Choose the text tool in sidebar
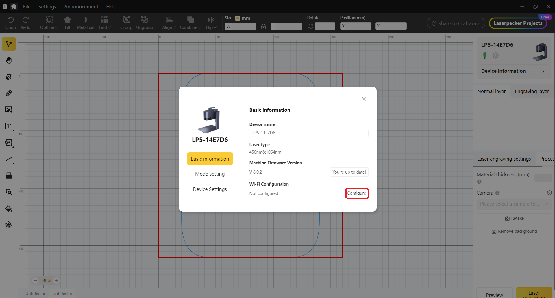555x298 pixels. 9,126
